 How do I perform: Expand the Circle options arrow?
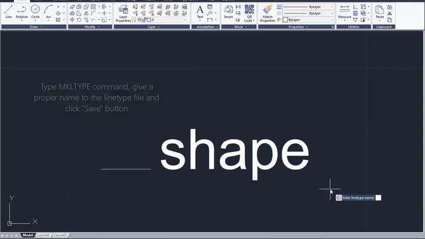click(35, 21)
